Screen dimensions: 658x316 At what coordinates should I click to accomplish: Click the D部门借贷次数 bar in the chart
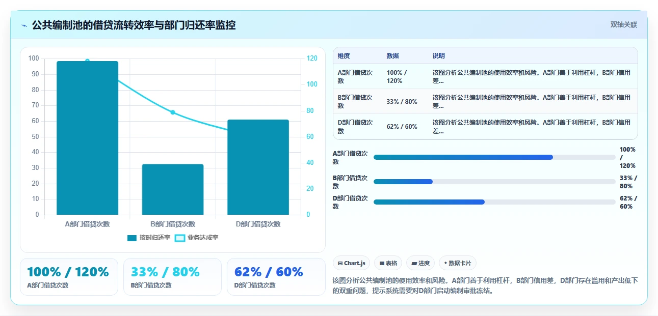pos(258,167)
